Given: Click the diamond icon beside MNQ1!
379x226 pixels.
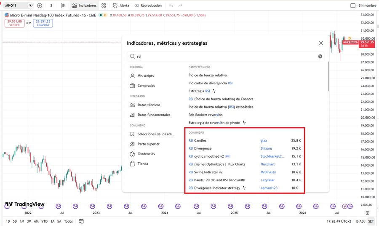Looking at the screenshot, I should (x=30, y=5).
